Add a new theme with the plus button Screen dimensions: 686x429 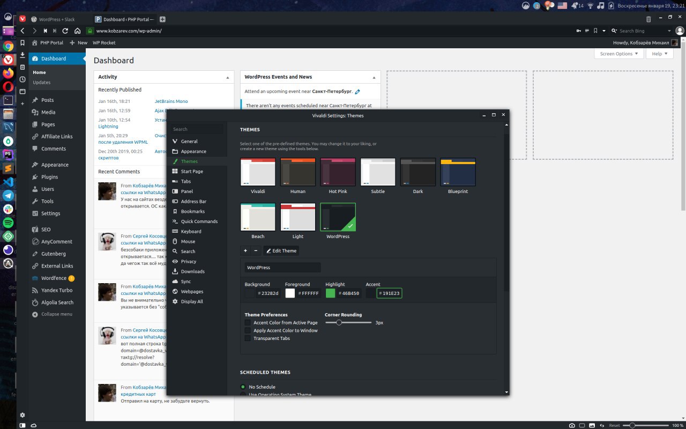coord(245,250)
